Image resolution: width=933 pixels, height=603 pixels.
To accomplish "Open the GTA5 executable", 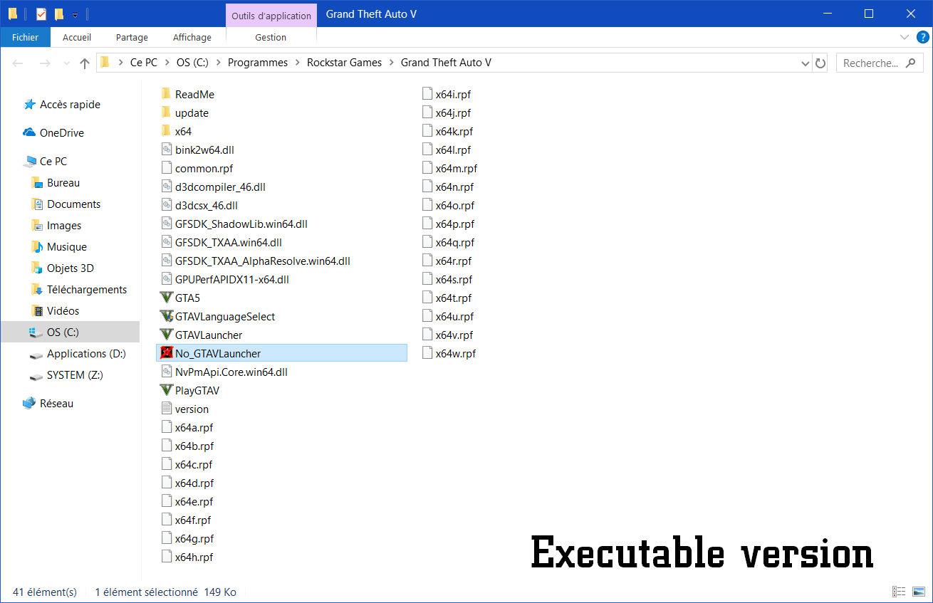I will [187, 298].
